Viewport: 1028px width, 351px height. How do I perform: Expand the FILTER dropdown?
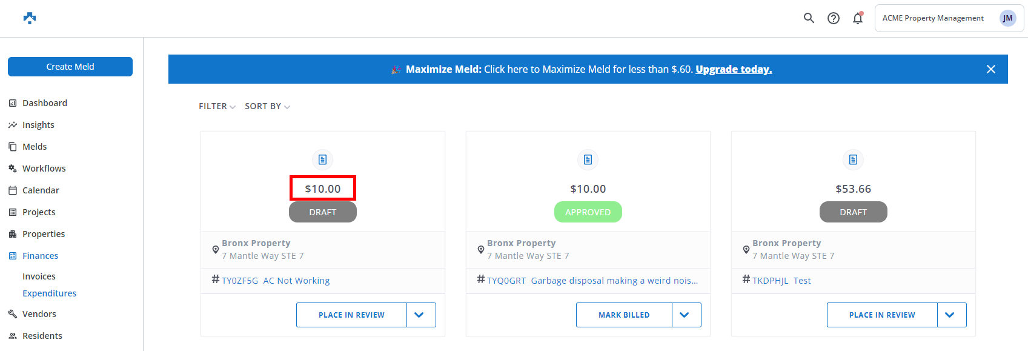pyautogui.click(x=217, y=106)
